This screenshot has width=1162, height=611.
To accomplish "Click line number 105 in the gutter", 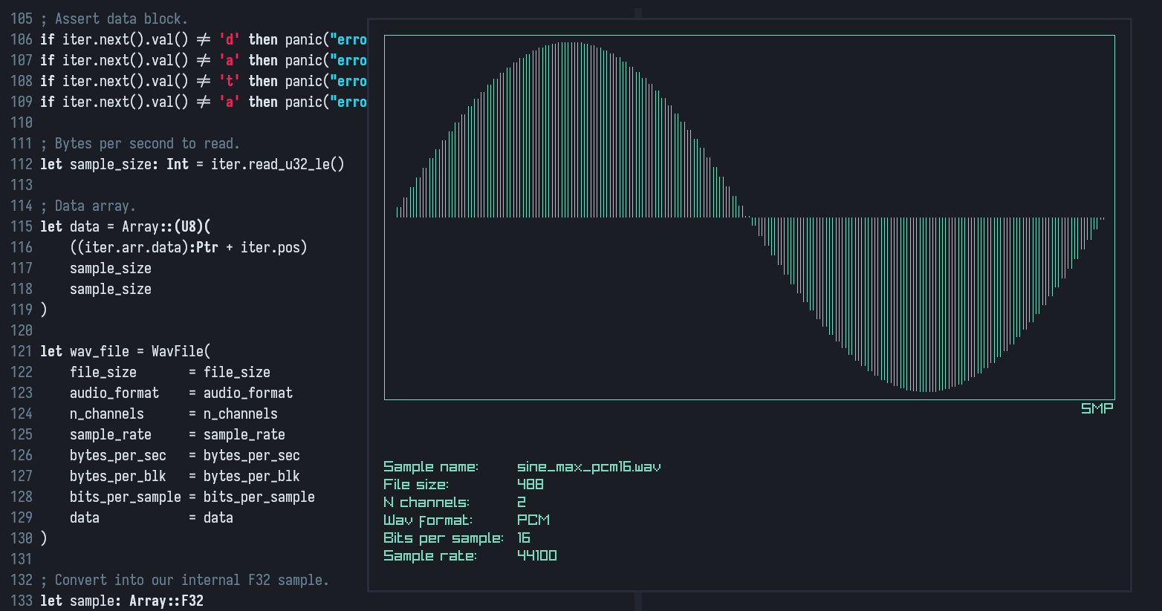I will [x=22, y=19].
